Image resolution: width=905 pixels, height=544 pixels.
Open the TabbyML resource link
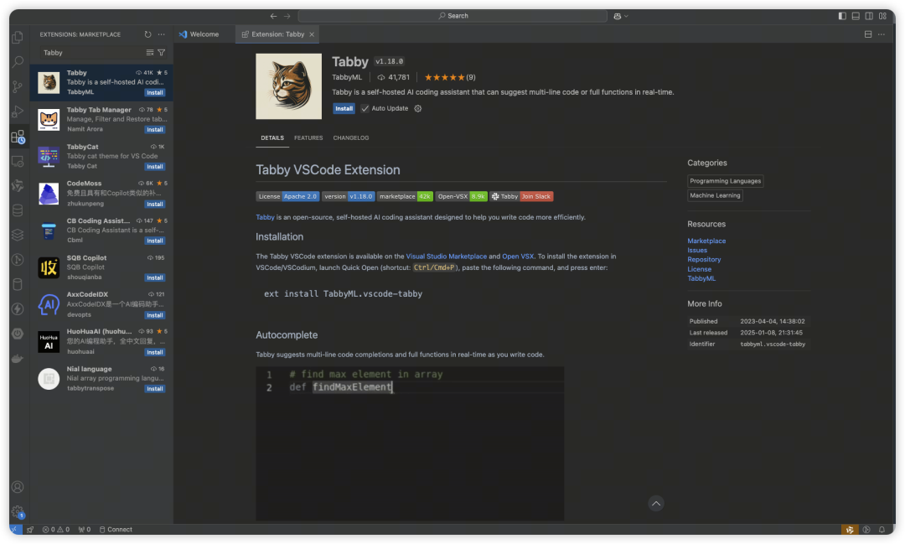(x=701, y=278)
